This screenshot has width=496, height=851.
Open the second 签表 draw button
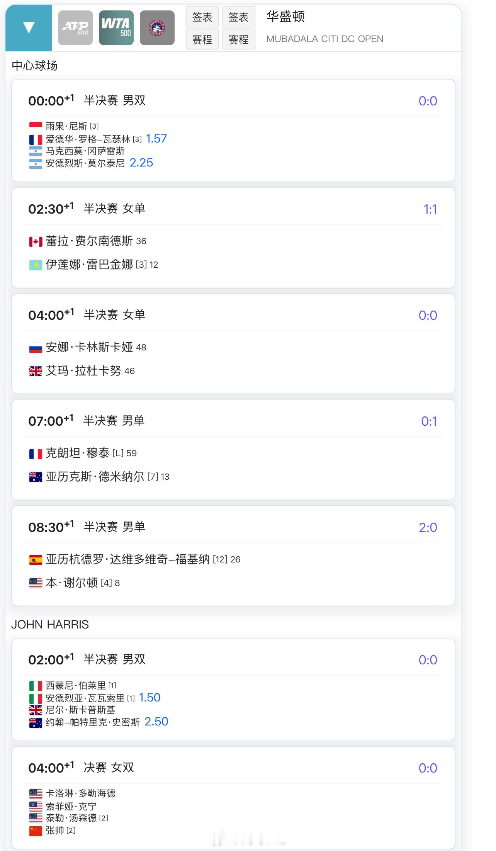(x=238, y=17)
